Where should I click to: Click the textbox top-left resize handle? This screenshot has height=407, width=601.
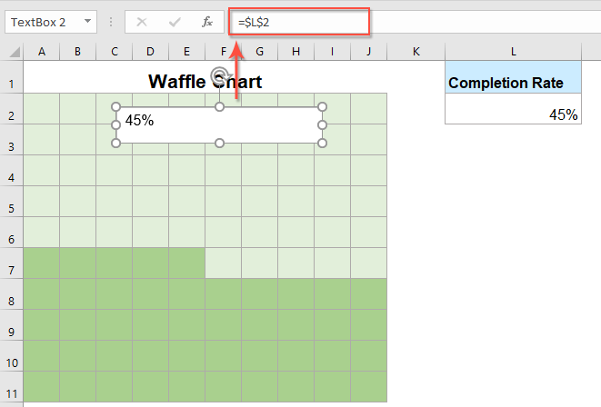(x=115, y=107)
